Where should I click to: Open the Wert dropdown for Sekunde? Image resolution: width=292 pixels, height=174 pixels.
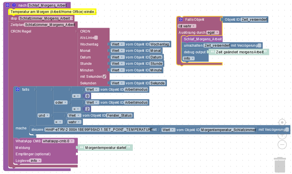pos(117,83)
